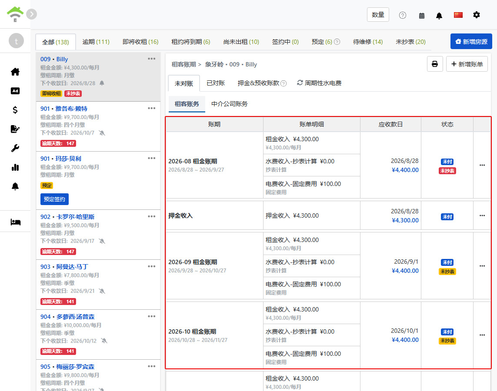
Task: Open the top header bell notifications icon
Action: coord(439,16)
